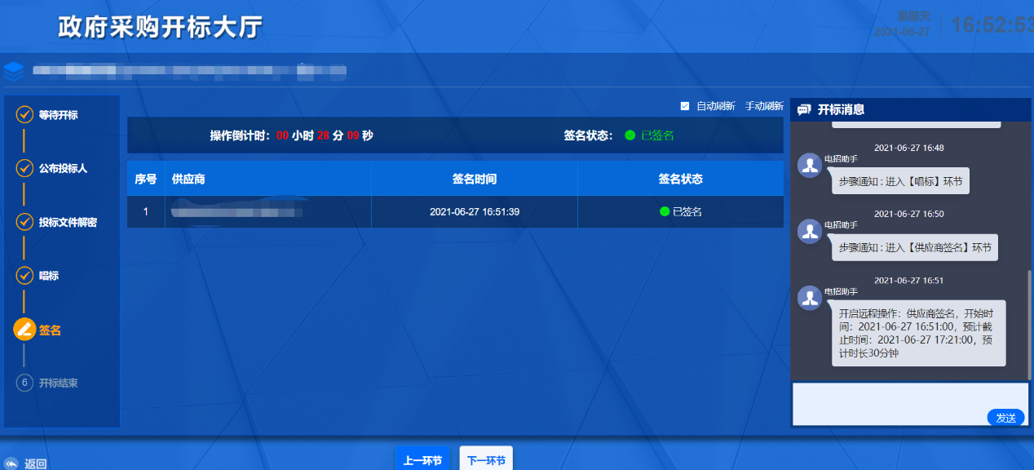Go to previous step with 上一环节

pos(422,460)
